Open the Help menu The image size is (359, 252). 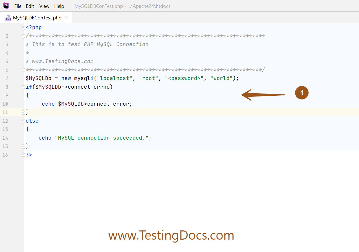point(59,6)
